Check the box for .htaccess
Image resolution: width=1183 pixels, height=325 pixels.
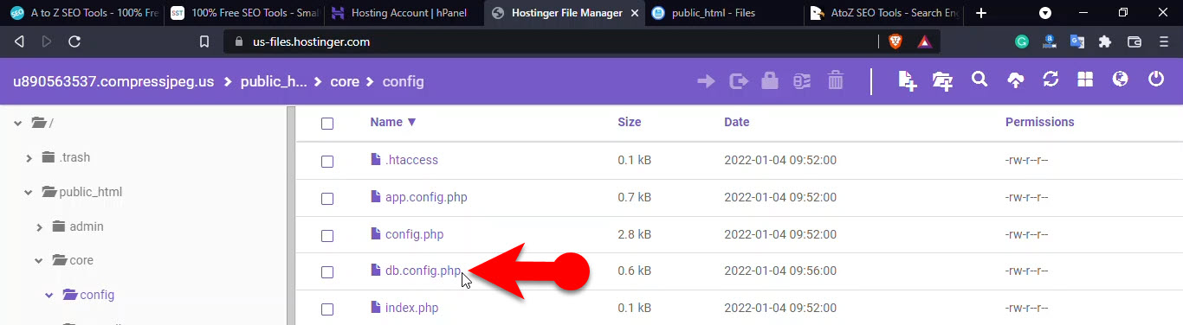coord(327,162)
